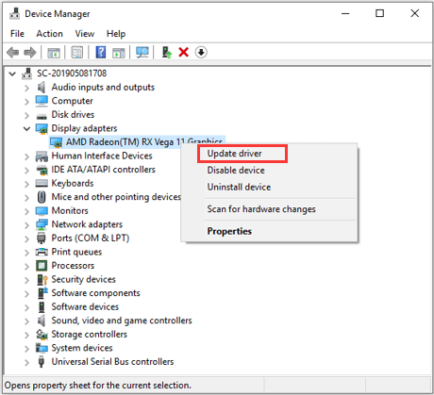Expand the Network adapters category
Image resolution: width=434 pixels, height=395 pixels.
(26, 225)
